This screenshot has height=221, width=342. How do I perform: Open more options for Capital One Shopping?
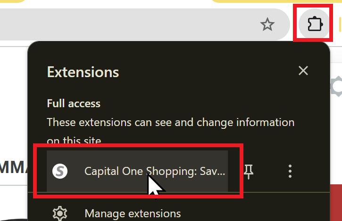(290, 171)
